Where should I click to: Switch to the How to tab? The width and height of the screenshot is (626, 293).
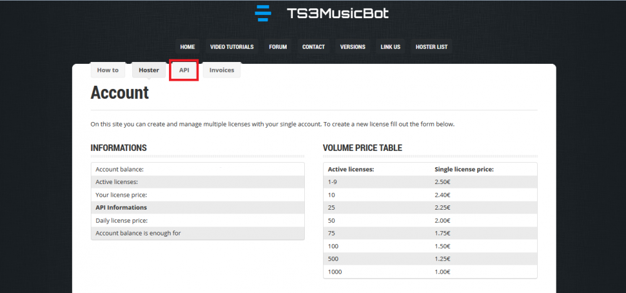click(108, 70)
